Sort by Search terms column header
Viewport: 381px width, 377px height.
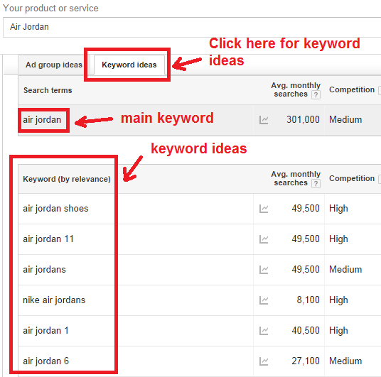tap(48, 90)
